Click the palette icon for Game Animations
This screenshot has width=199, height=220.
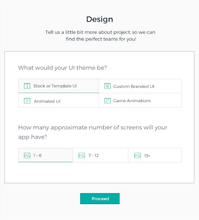pos(107,101)
